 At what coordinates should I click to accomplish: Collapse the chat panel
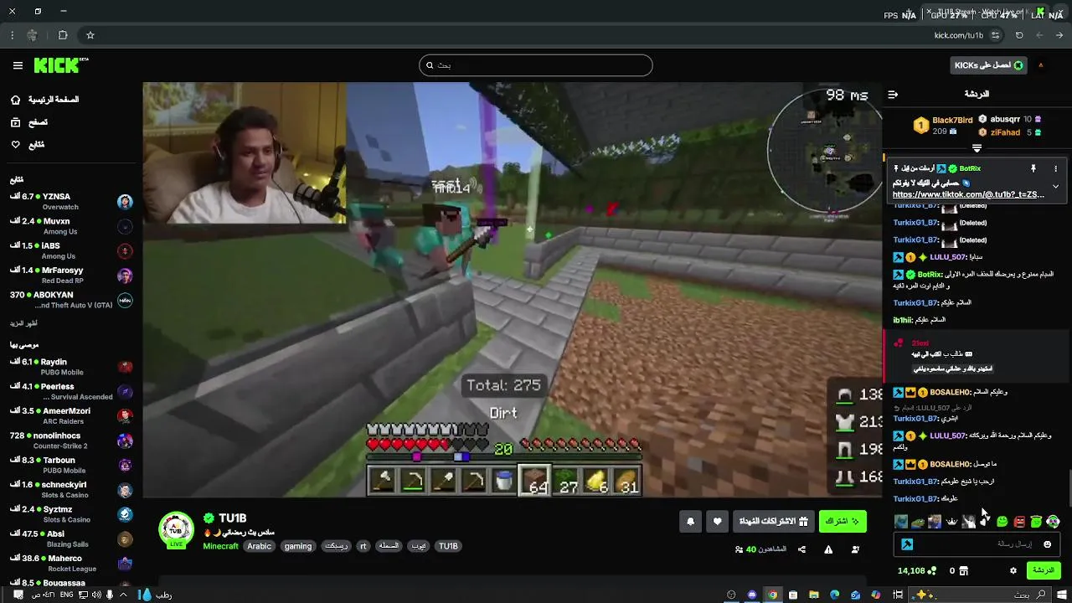(x=893, y=95)
